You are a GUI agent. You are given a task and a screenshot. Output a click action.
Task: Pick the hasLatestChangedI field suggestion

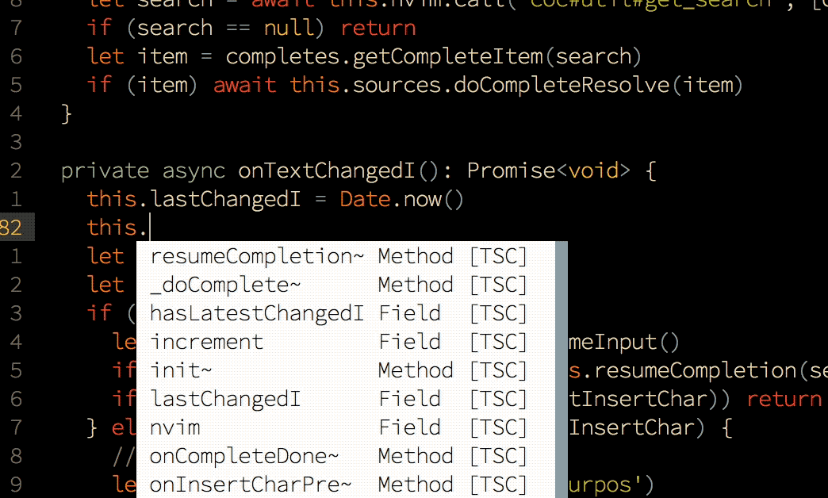(x=257, y=313)
